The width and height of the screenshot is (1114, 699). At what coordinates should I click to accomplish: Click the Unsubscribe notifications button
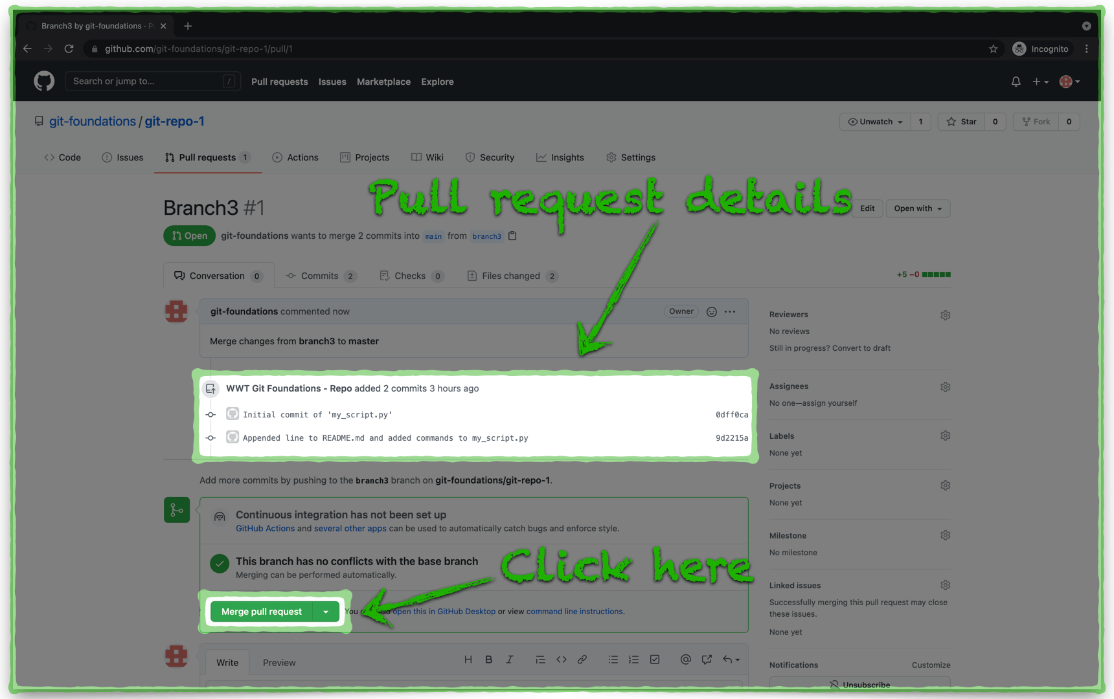[x=859, y=684]
